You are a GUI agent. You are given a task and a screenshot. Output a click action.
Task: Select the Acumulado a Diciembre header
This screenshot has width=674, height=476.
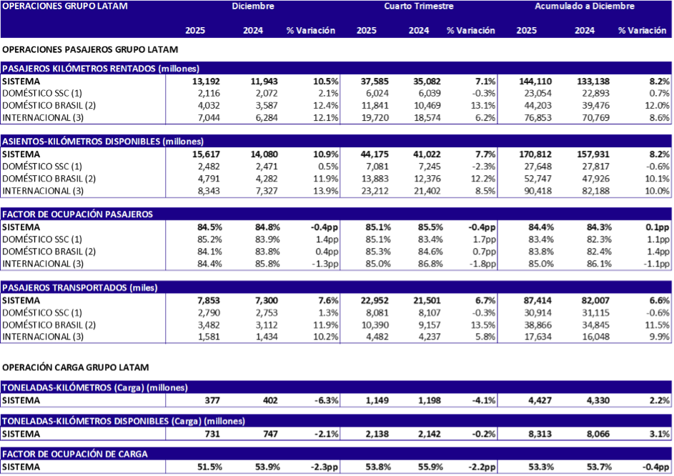click(x=586, y=6)
